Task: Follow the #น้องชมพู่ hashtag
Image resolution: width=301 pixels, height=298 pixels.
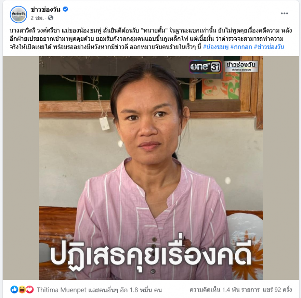Action: click(x=216, y=47)
